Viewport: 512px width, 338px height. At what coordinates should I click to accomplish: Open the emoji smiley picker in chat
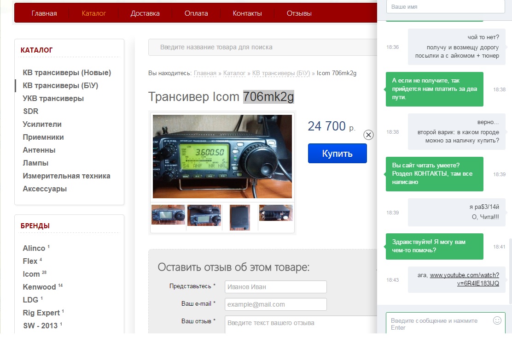pos(497,320)
